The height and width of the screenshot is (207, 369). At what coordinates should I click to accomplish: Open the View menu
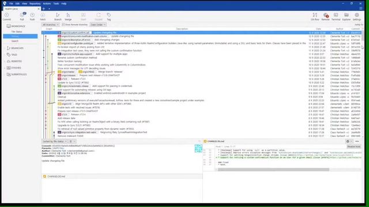pos(24,3)
